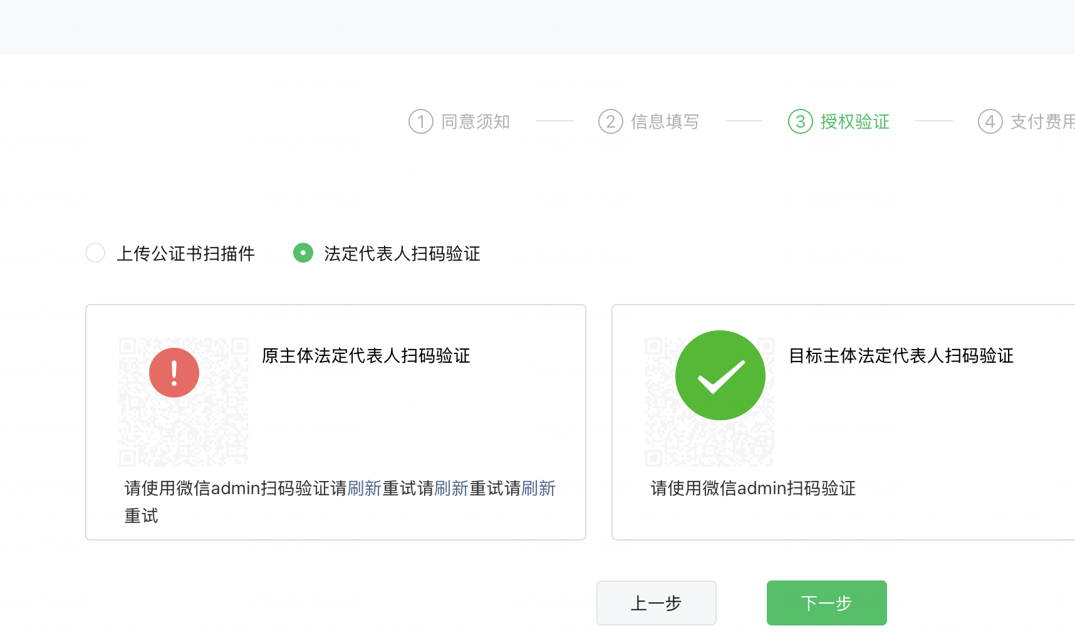The image size is (1075, 638).
Task: Click 请使用微信admin扫码验证 text in 目标主体 card
Action: tap(754, 488)
